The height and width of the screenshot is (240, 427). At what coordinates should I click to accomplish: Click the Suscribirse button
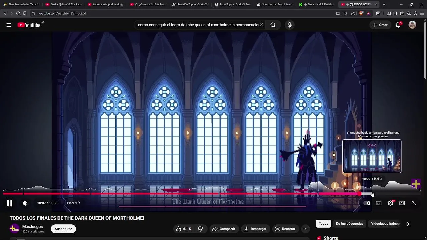pyautogui.click(x=63, y=229)
